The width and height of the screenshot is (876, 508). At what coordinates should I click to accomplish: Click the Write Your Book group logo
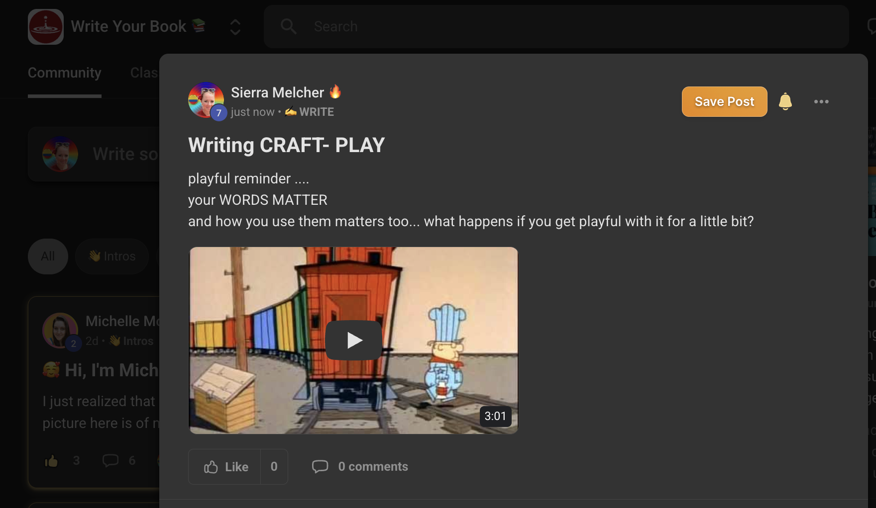click(46, 27)
